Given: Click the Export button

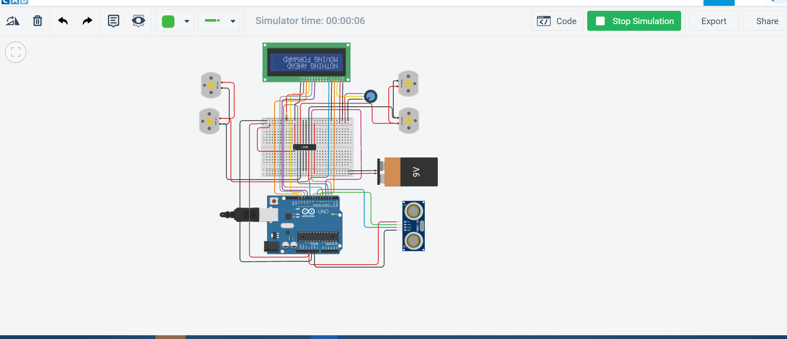Looking at the screenshot, I should click(x=713, y=21).
